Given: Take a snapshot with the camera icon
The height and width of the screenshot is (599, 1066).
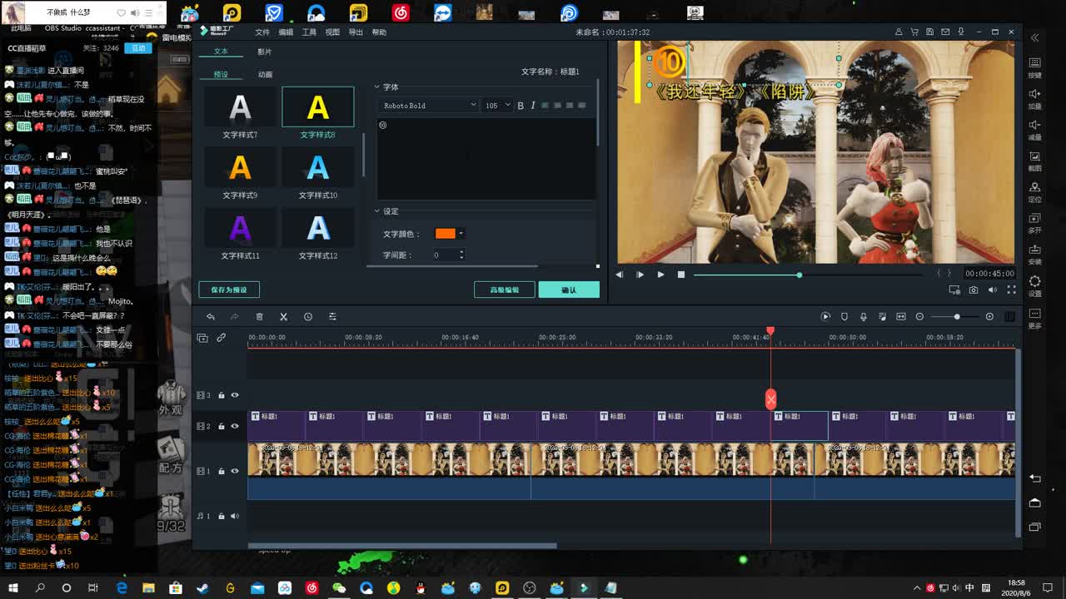Looking at the screenshot, I should (x=974, y=290).
